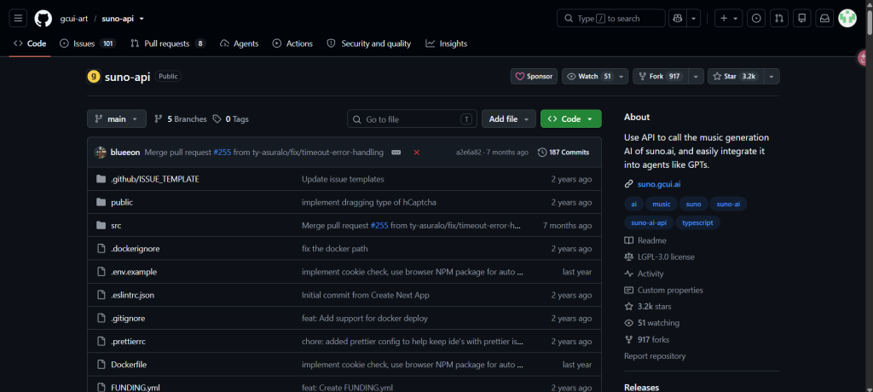Open the issues shortcut icon in header
Screen dimensions: 873x392
(756, 19)
